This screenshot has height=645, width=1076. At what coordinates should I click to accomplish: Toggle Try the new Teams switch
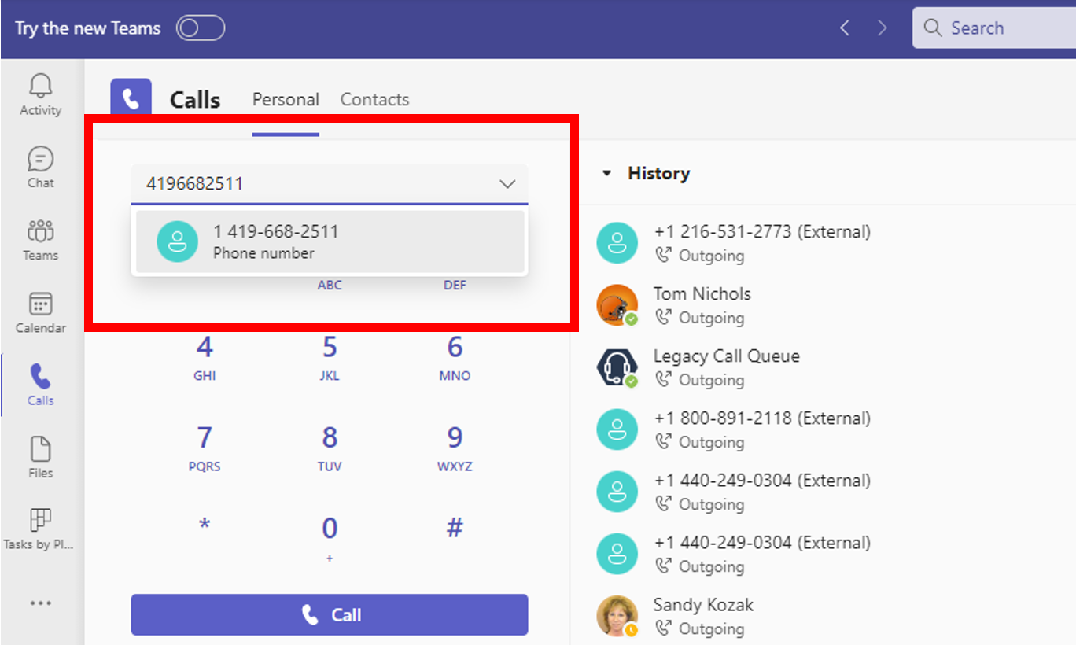coord(201,28)
